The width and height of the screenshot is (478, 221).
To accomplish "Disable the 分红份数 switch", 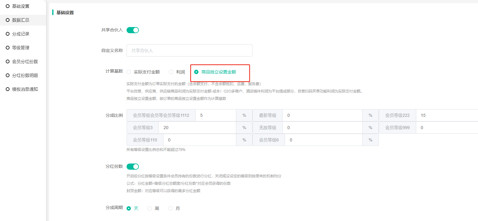I will point(133,167).
